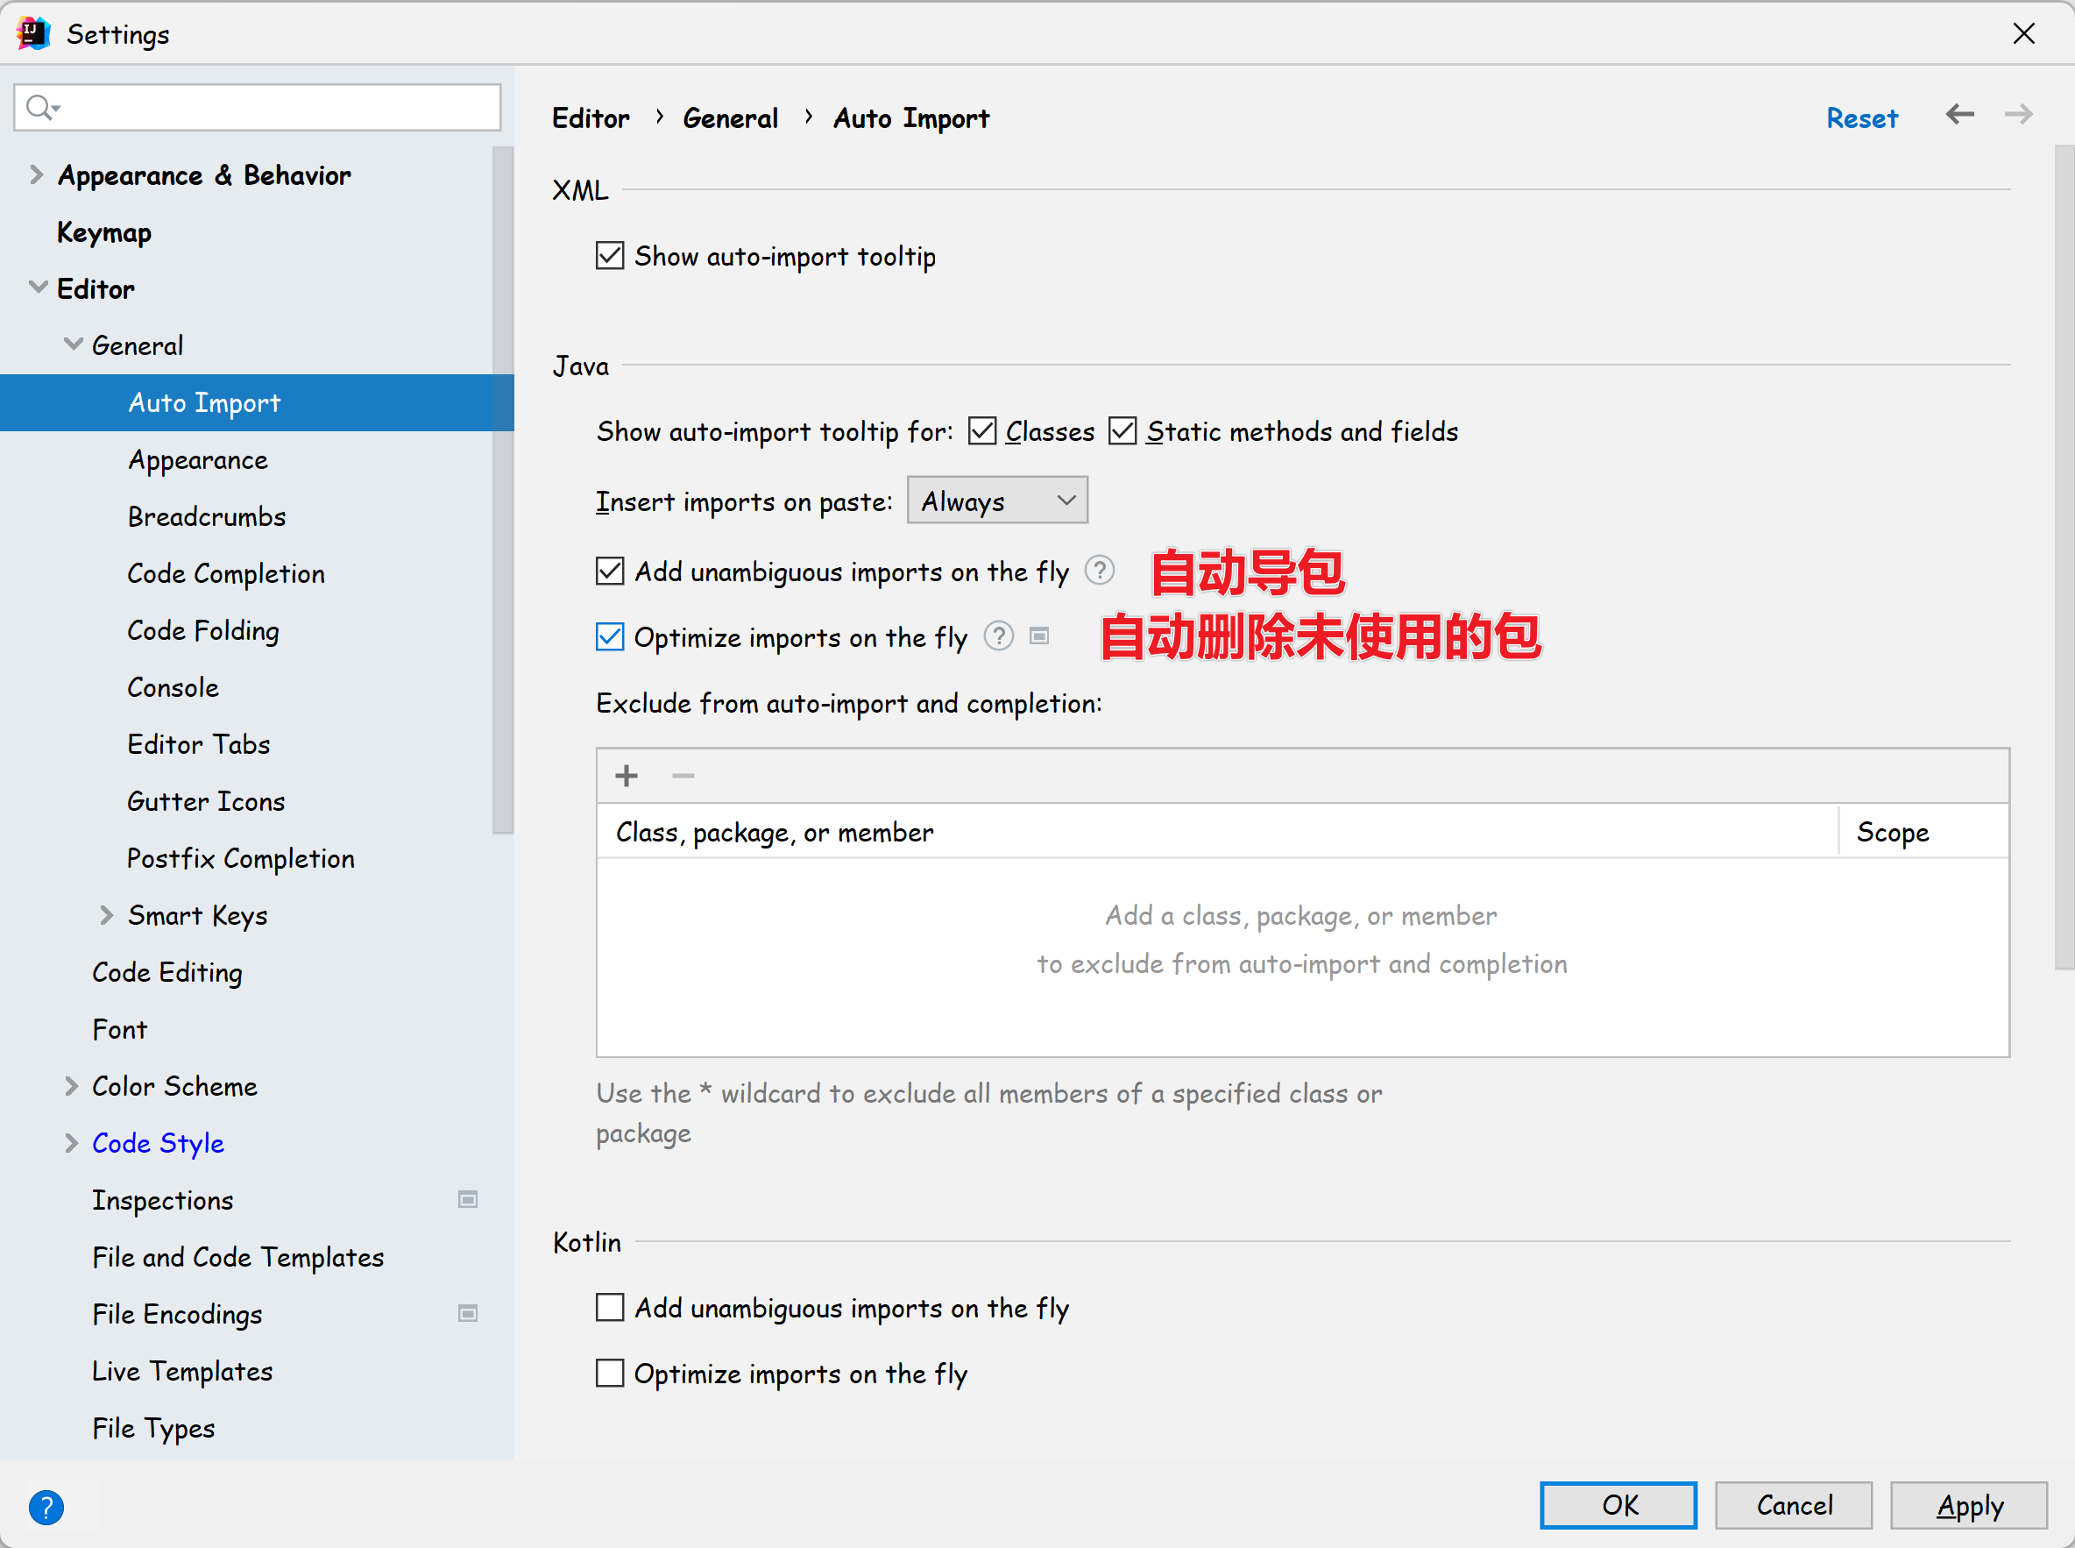Click help icon beside Add unambiguous imports

[x=1099, y=570]
